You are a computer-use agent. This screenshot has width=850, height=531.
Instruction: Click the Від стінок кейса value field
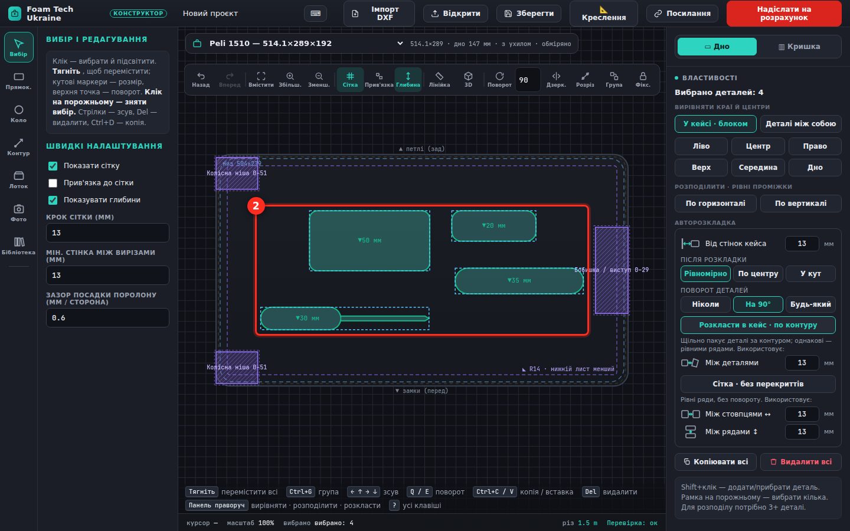point(802,244)
